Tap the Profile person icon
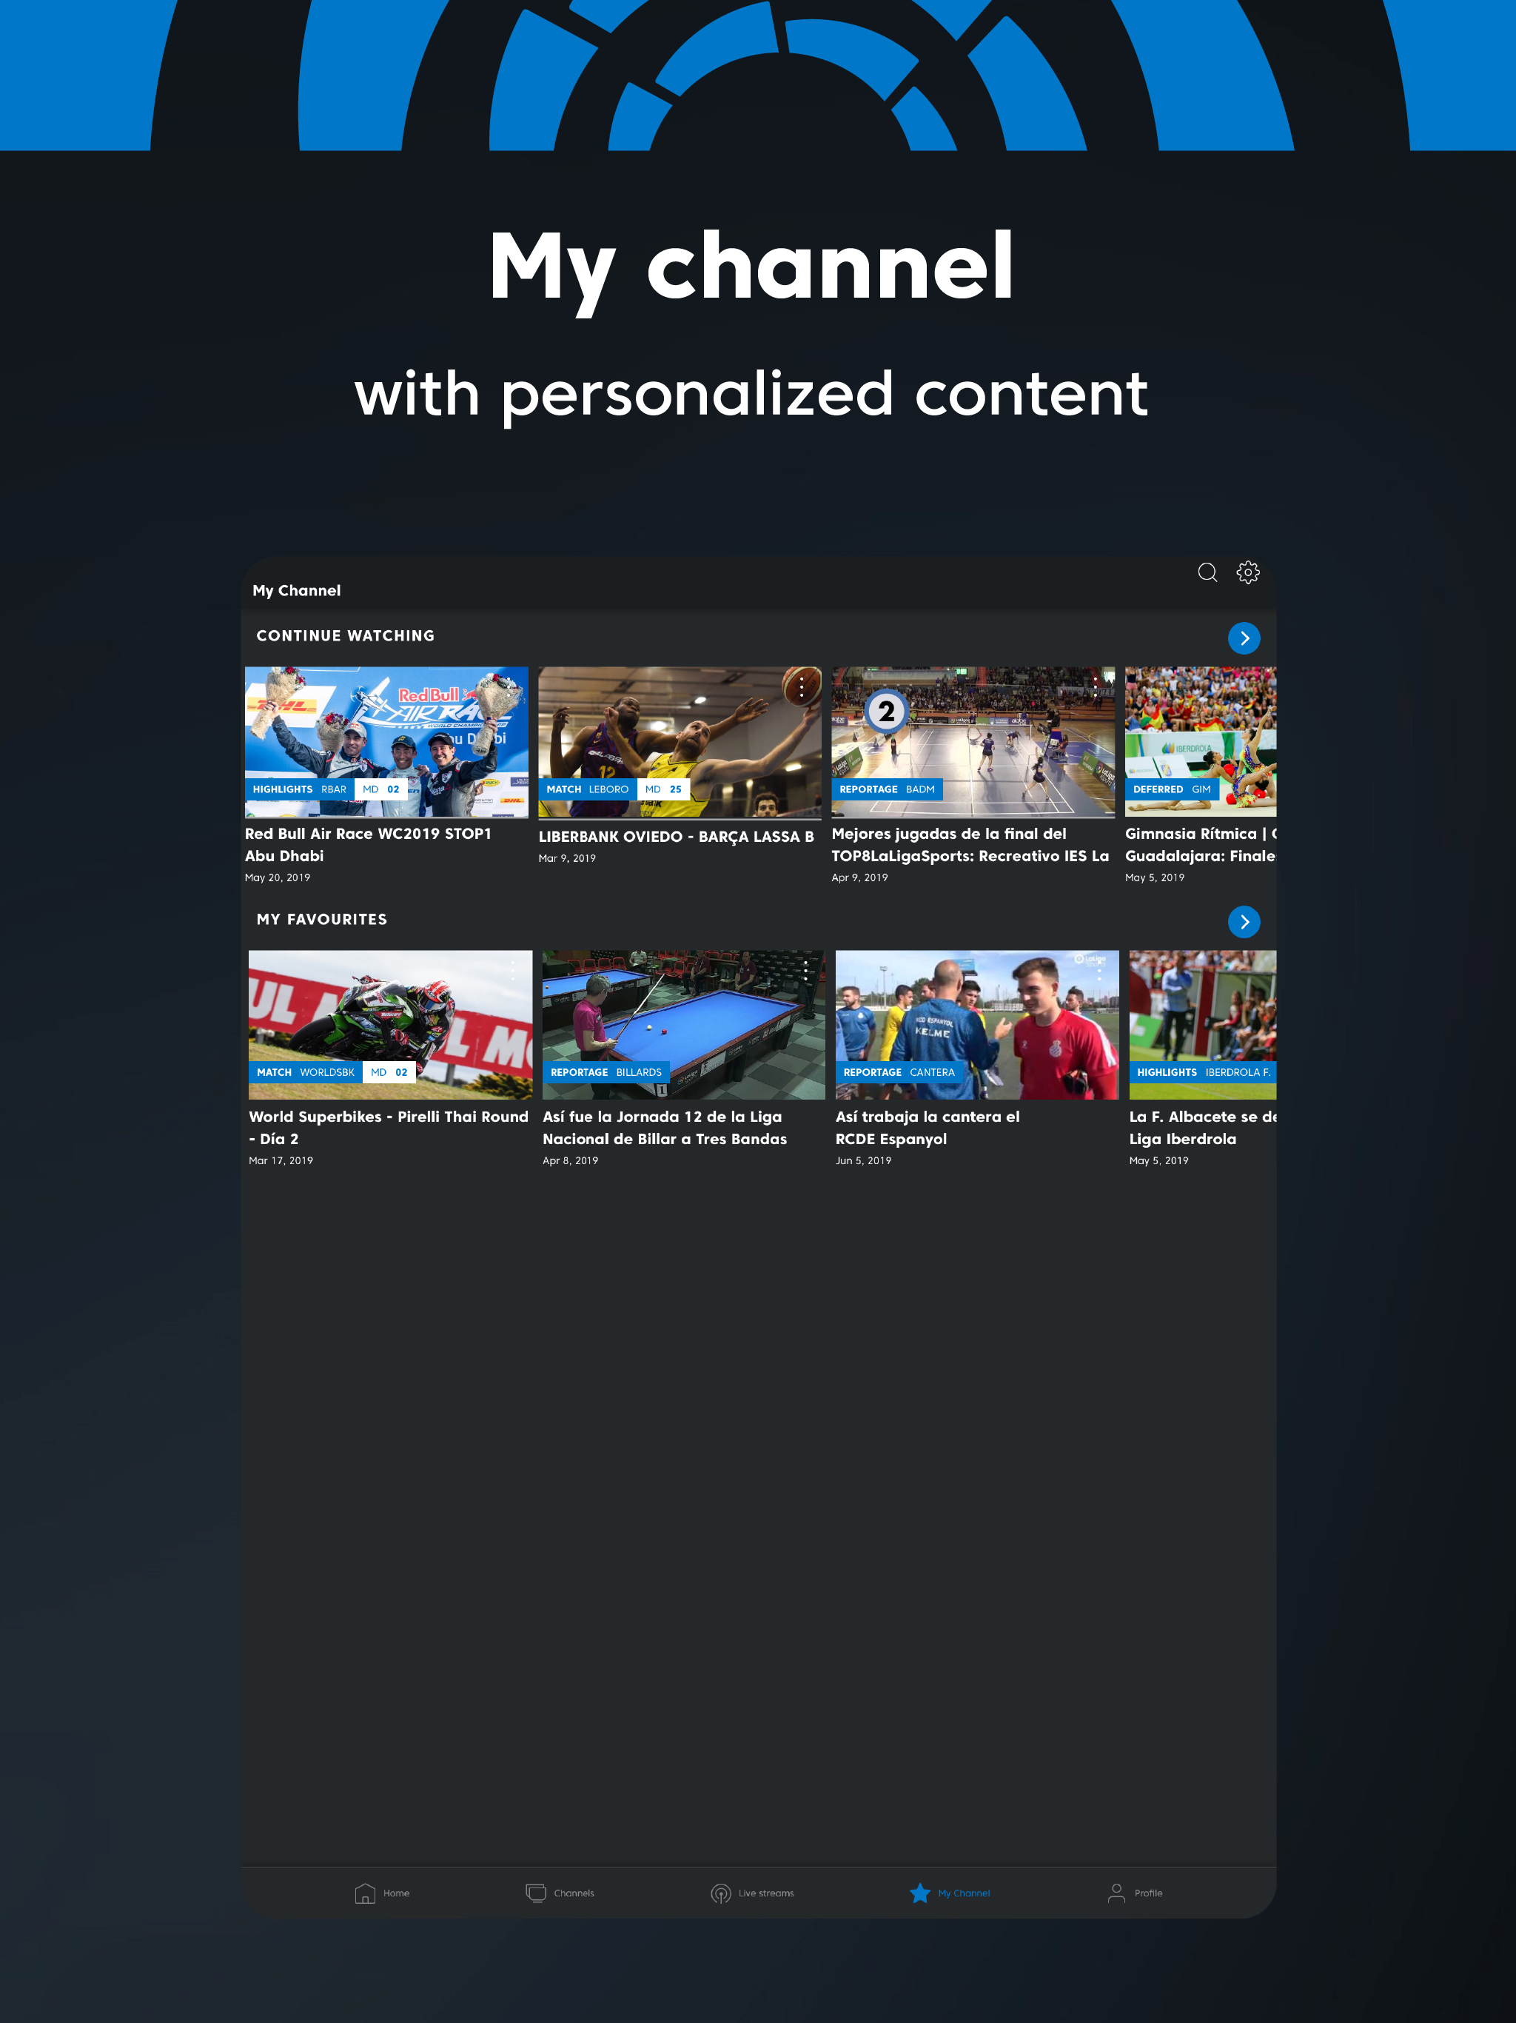The width and height of the screenshot is (1516, 2023). [x=1116, y=1893]
